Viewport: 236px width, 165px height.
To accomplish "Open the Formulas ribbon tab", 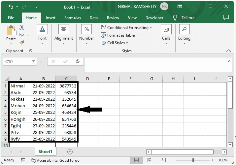I will (x=72, y=18).
